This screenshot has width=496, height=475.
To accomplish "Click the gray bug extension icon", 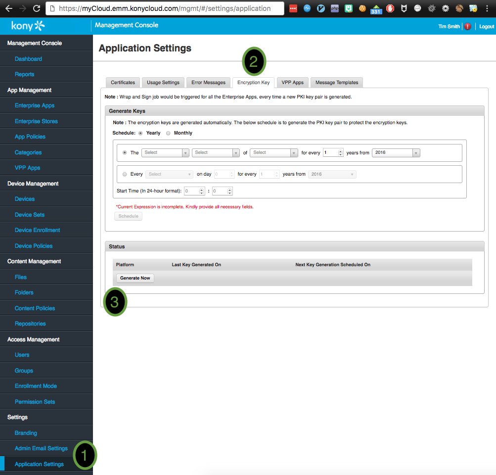I will (432, 8).
